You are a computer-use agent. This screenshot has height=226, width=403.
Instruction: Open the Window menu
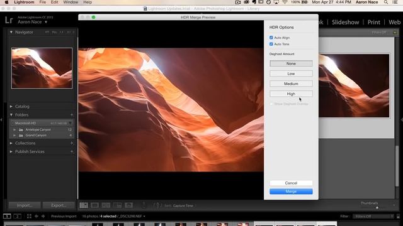tap(71, 3)
